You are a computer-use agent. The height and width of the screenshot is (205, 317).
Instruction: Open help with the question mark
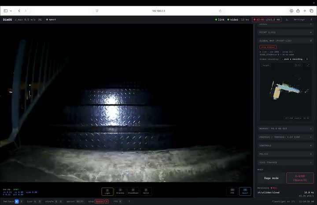tap(129, 201)
